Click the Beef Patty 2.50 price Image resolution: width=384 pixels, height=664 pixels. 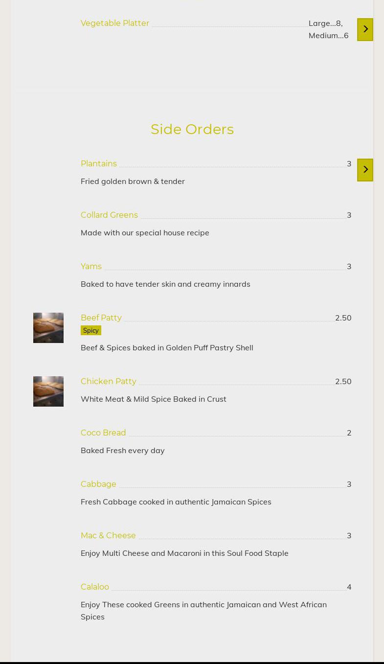[x=343, y=318]
